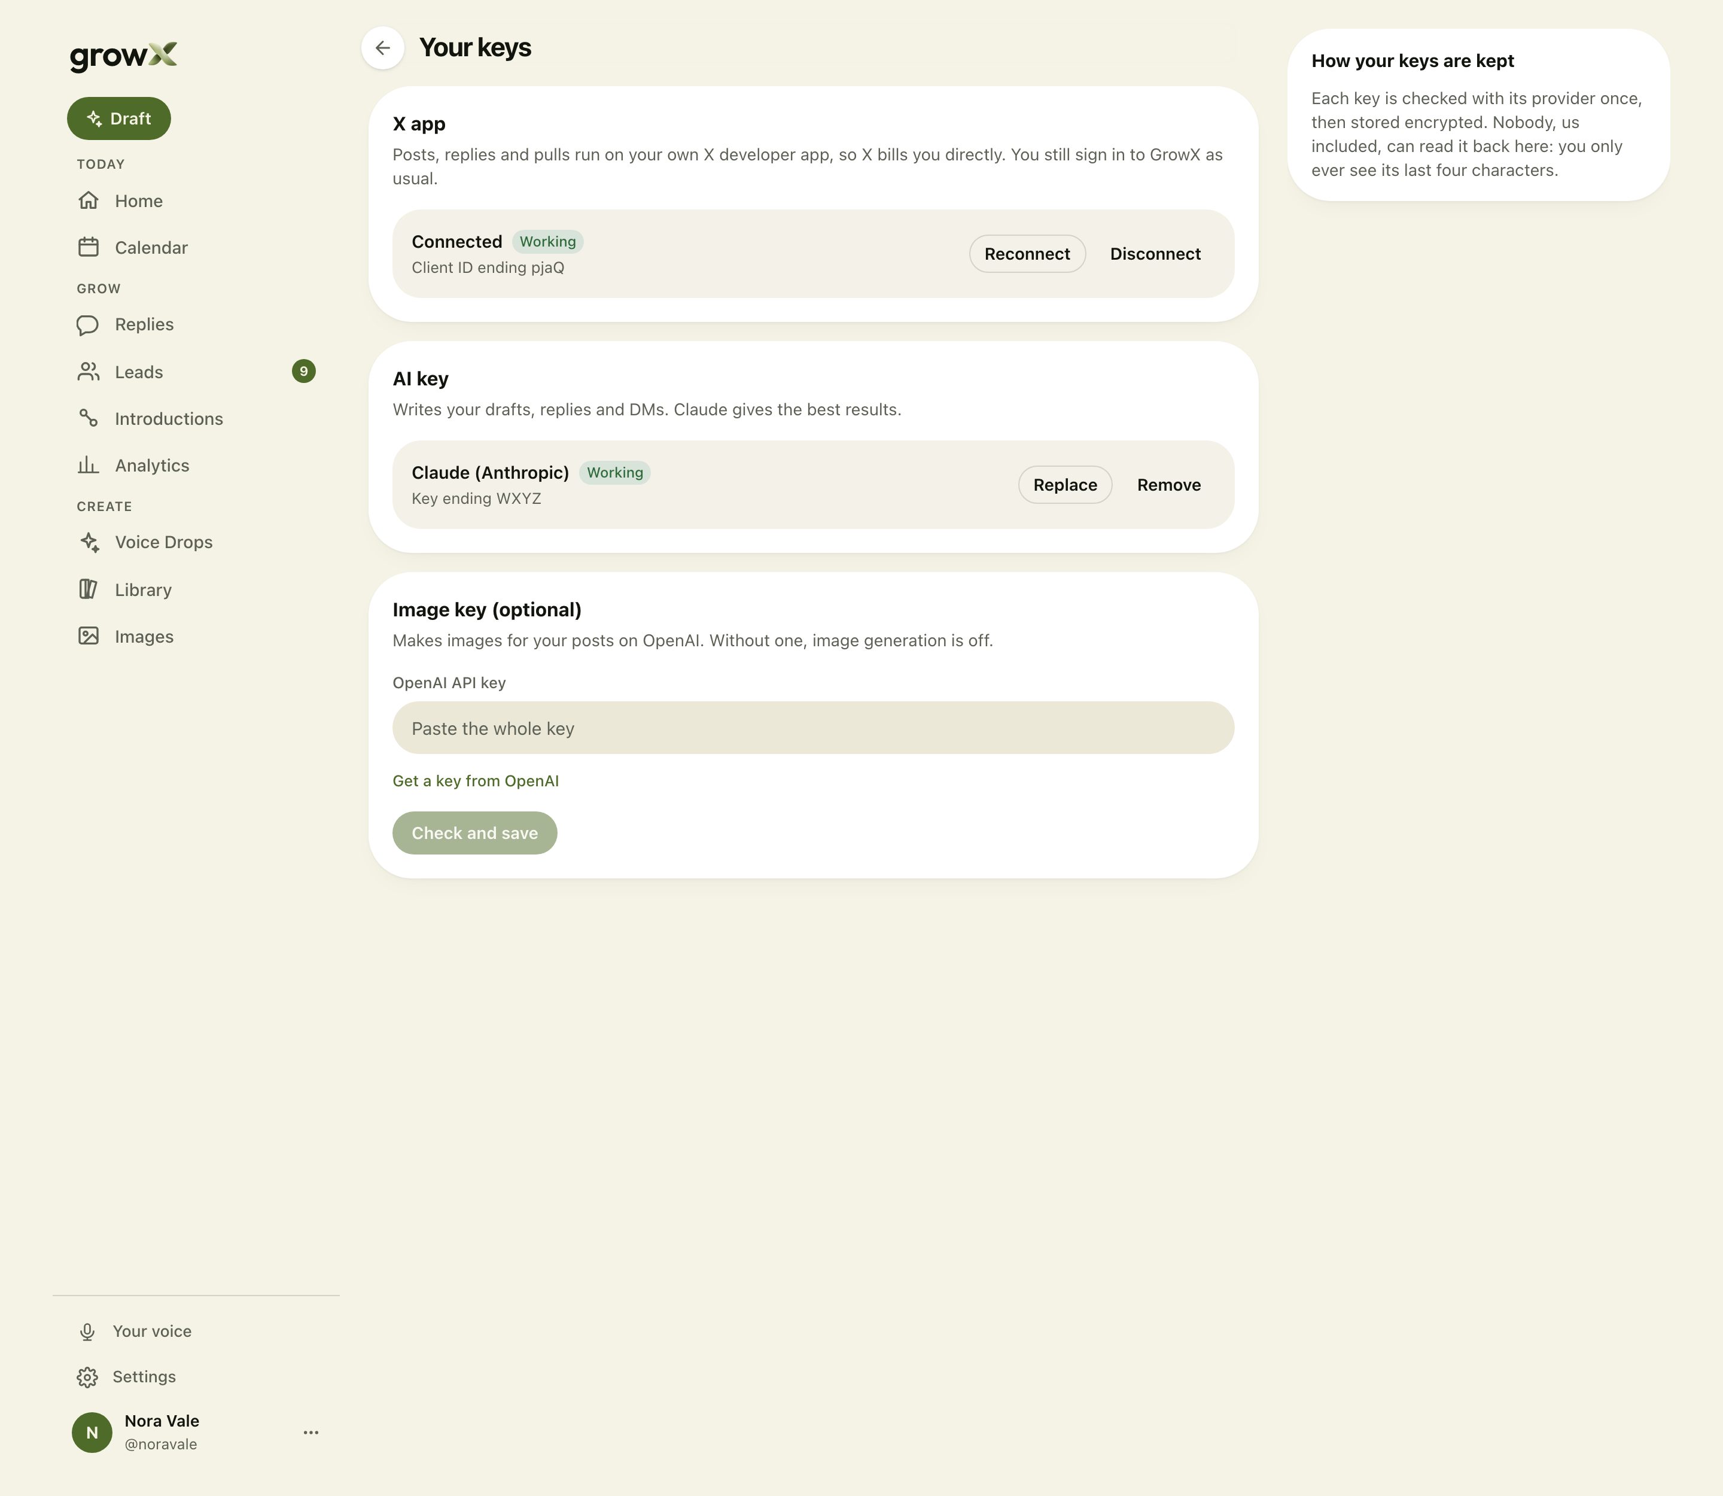
Task: Click the text Key ending WXYZ
Action: pyautogui.click(x=477, y=499)
